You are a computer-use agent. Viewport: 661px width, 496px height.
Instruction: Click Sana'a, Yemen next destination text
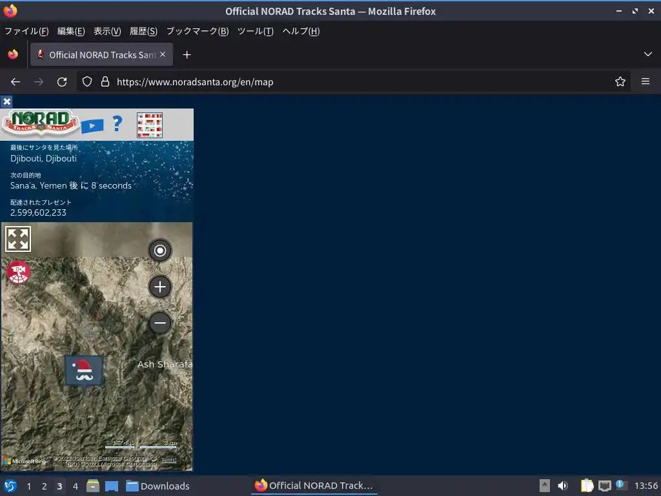click(71, 185)
